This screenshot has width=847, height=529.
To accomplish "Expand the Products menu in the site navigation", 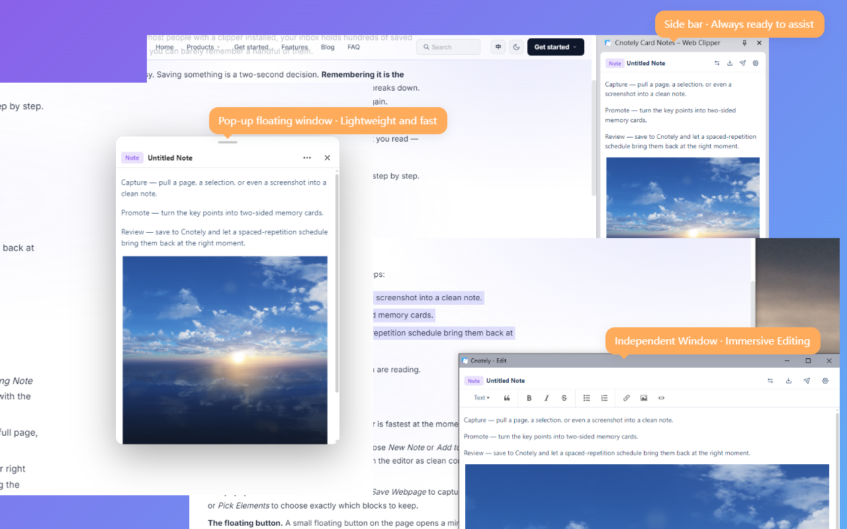I will [x=203, y=47].
